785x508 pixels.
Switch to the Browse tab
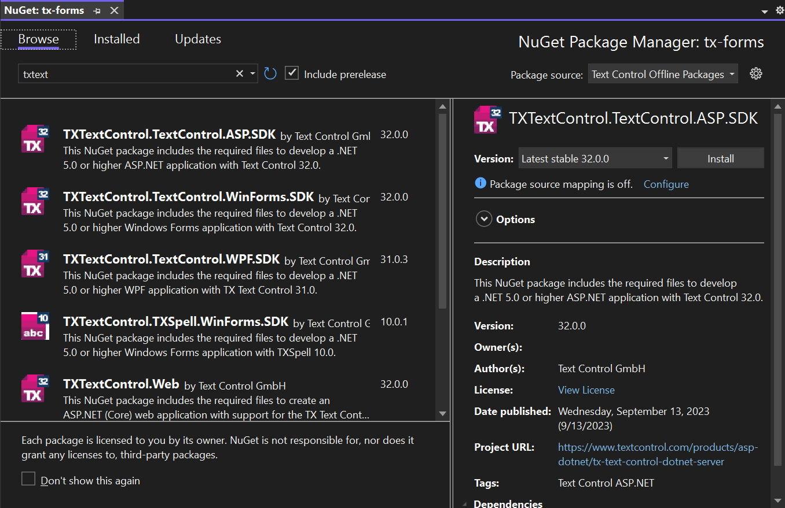click(x=38, y=39)
